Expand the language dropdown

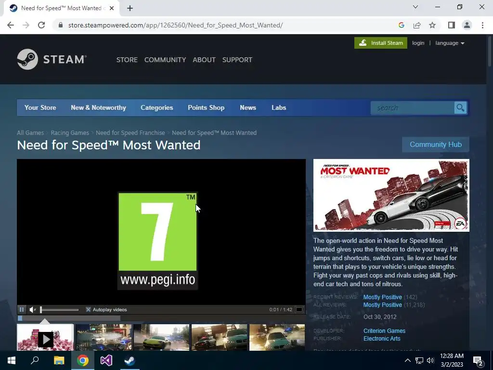450,43
